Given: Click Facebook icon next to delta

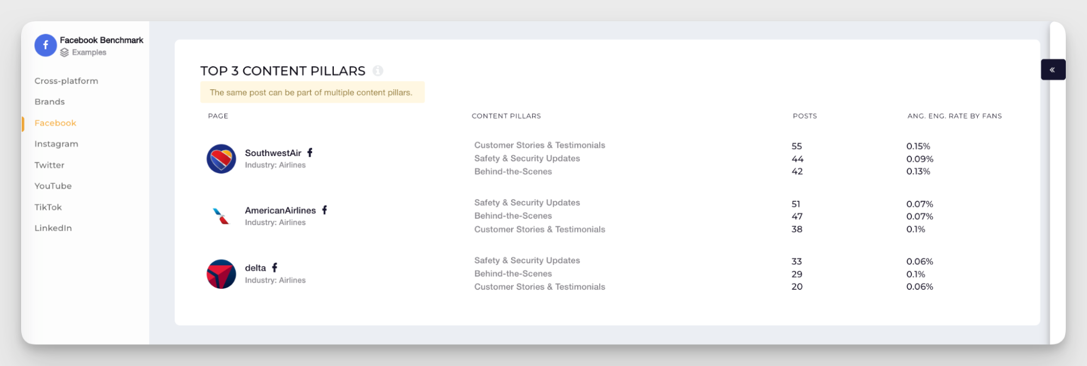Looking at the screenshot, I should [275, 268].
